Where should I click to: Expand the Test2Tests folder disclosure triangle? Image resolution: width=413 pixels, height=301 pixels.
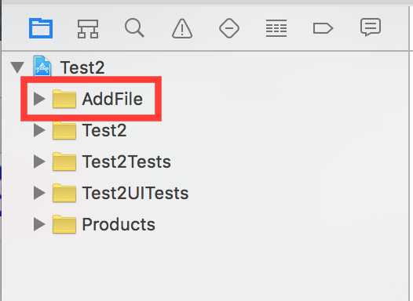point(39,161)
